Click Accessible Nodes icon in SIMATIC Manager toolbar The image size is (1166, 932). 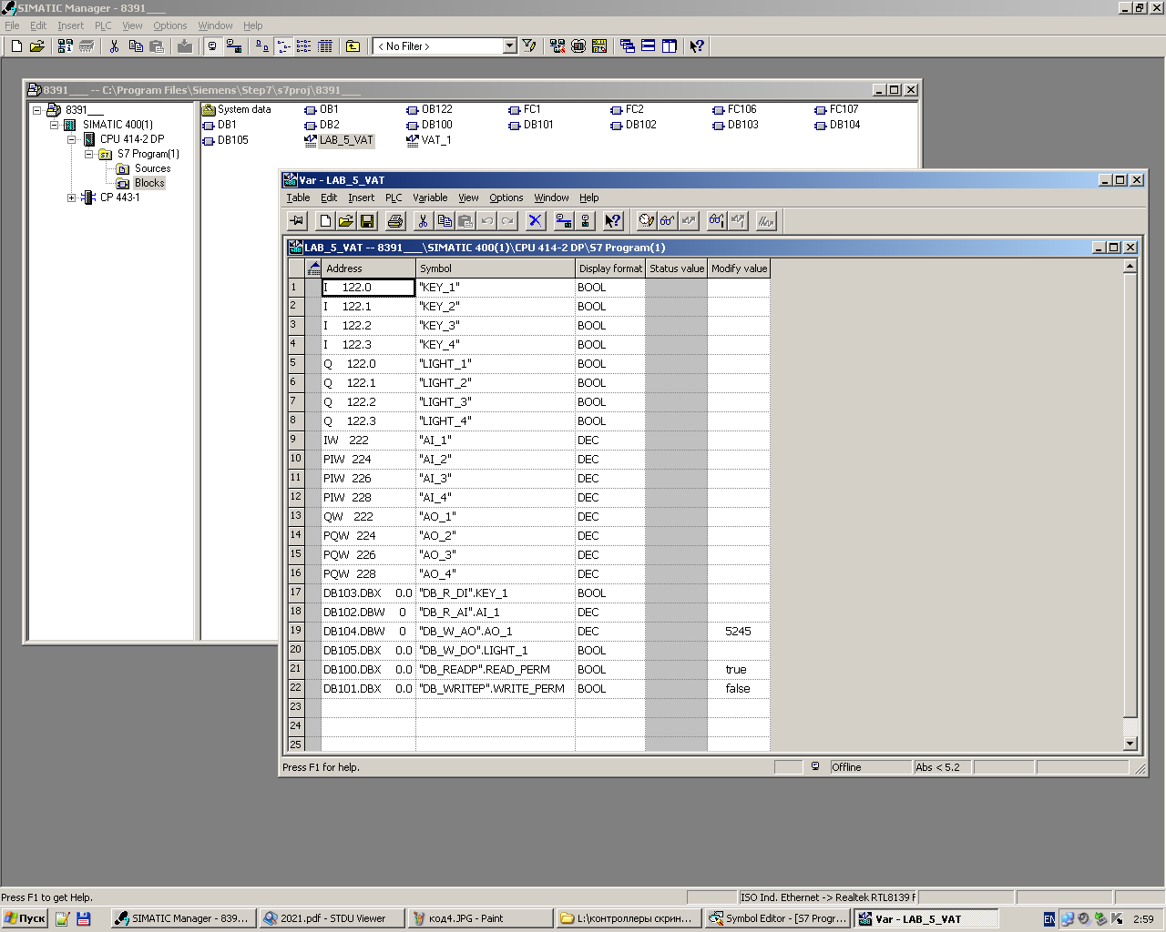click(x=66, y=46)
